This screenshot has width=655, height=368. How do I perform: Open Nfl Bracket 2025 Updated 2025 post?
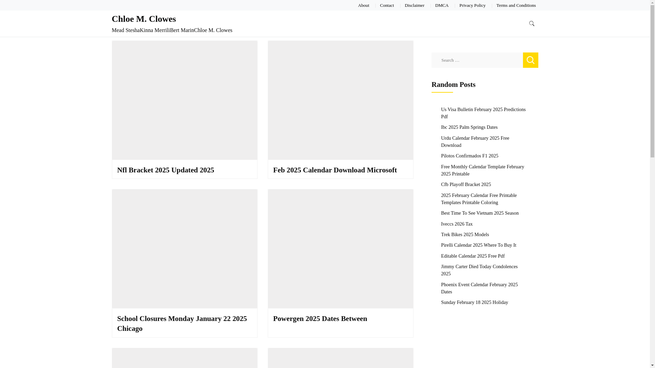pyautogui.click(x=165, y=170)
